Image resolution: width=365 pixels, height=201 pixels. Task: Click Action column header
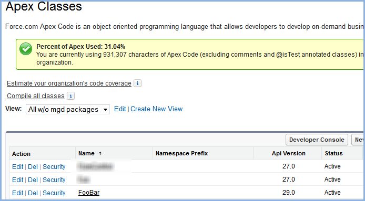[21, 154]
